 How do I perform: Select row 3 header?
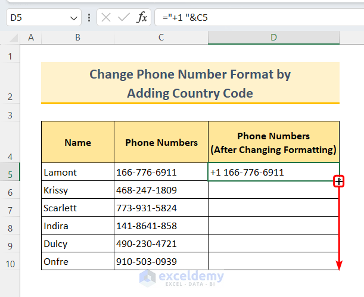point(10,112)
